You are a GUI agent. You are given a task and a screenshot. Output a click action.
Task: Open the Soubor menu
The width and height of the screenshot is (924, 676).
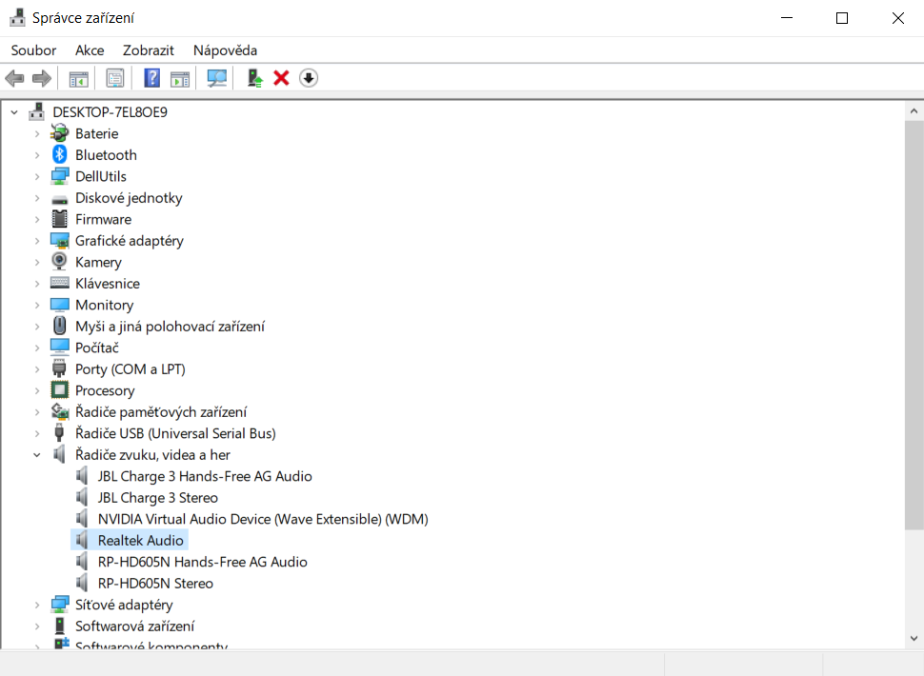33,50
